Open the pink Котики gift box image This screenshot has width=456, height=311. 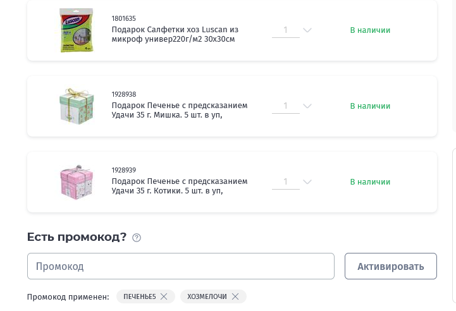coord(77,182)
